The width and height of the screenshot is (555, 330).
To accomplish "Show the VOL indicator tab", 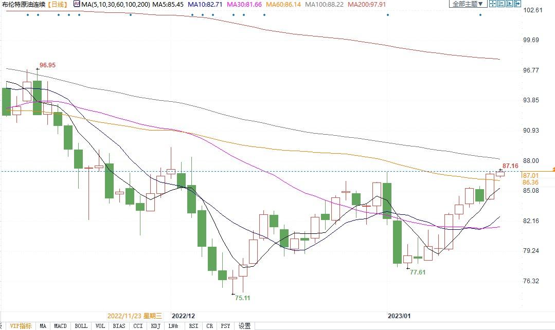I will 100,326.
